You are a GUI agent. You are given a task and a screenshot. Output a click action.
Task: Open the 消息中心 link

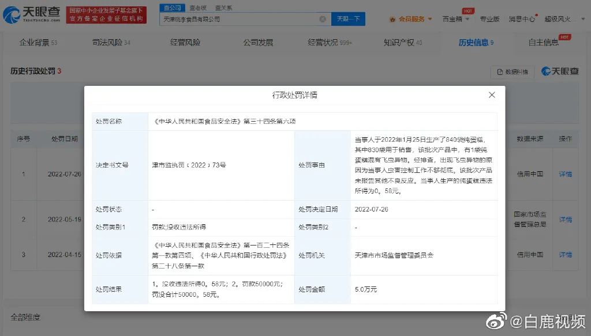coord(522,19)
